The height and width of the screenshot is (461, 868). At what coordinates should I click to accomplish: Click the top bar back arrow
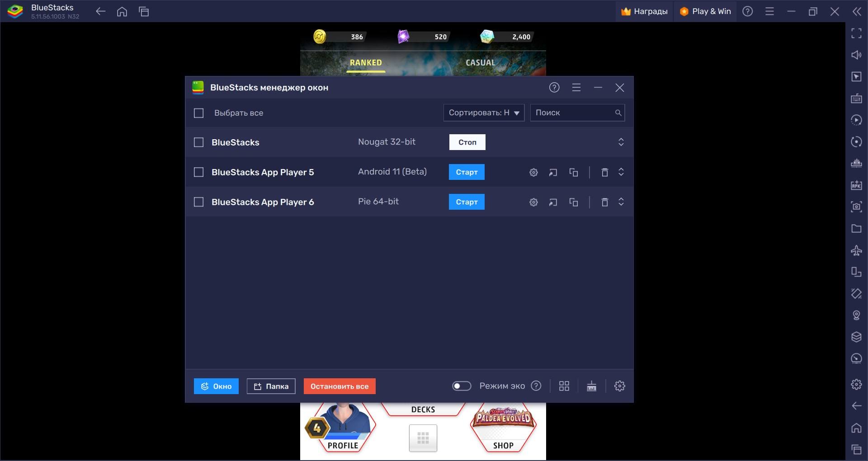[x=100, y=12]
